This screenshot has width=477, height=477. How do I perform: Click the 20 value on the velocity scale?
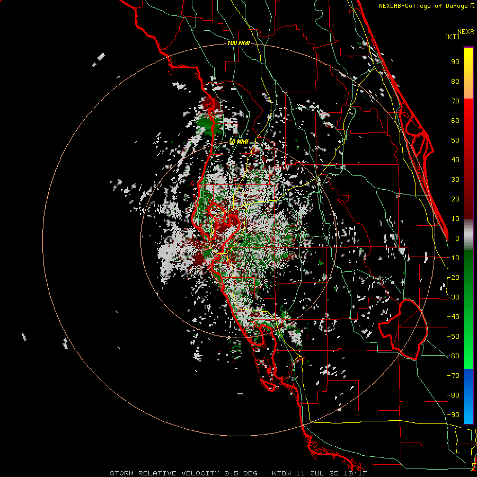[x=455, y=199]
